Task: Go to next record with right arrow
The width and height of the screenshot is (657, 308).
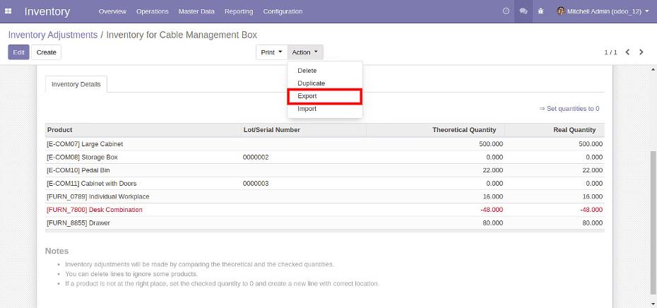Action: (641, 52)
